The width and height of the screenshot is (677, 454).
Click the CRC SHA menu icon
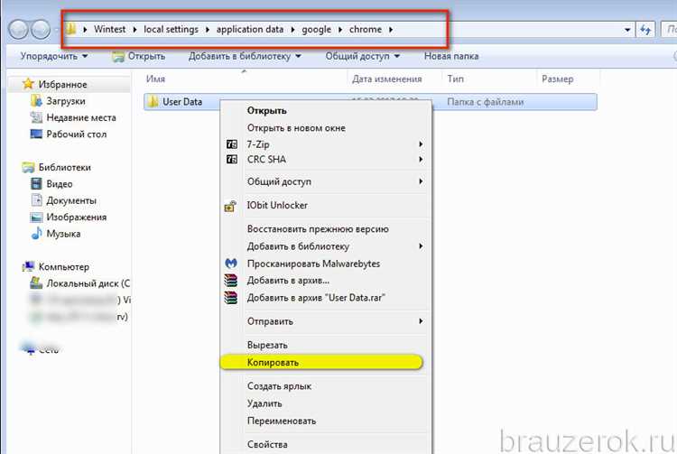(x=230, y=160)
